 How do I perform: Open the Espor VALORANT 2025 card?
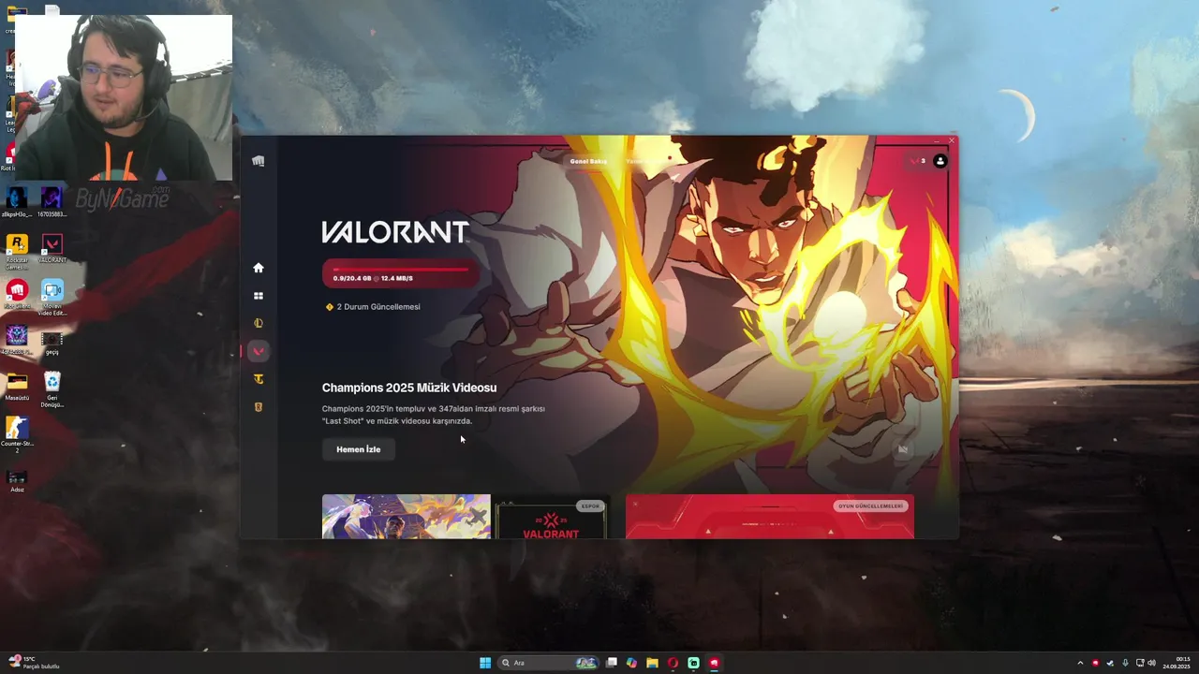click(x=552, y=517)
